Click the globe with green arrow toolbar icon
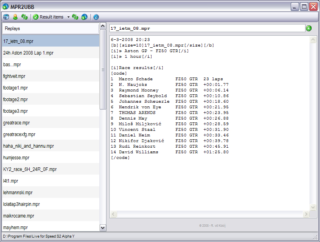Viewport: 320px width, 242px height. click(x=84, y=17)
